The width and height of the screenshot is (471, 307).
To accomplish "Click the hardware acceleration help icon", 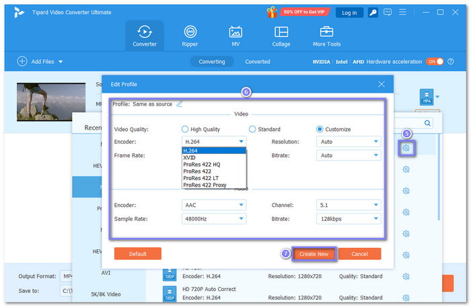I will pyautogui.click(x=451, y=61).
